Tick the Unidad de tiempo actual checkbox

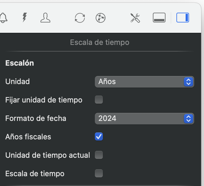[x=99, y=155]
